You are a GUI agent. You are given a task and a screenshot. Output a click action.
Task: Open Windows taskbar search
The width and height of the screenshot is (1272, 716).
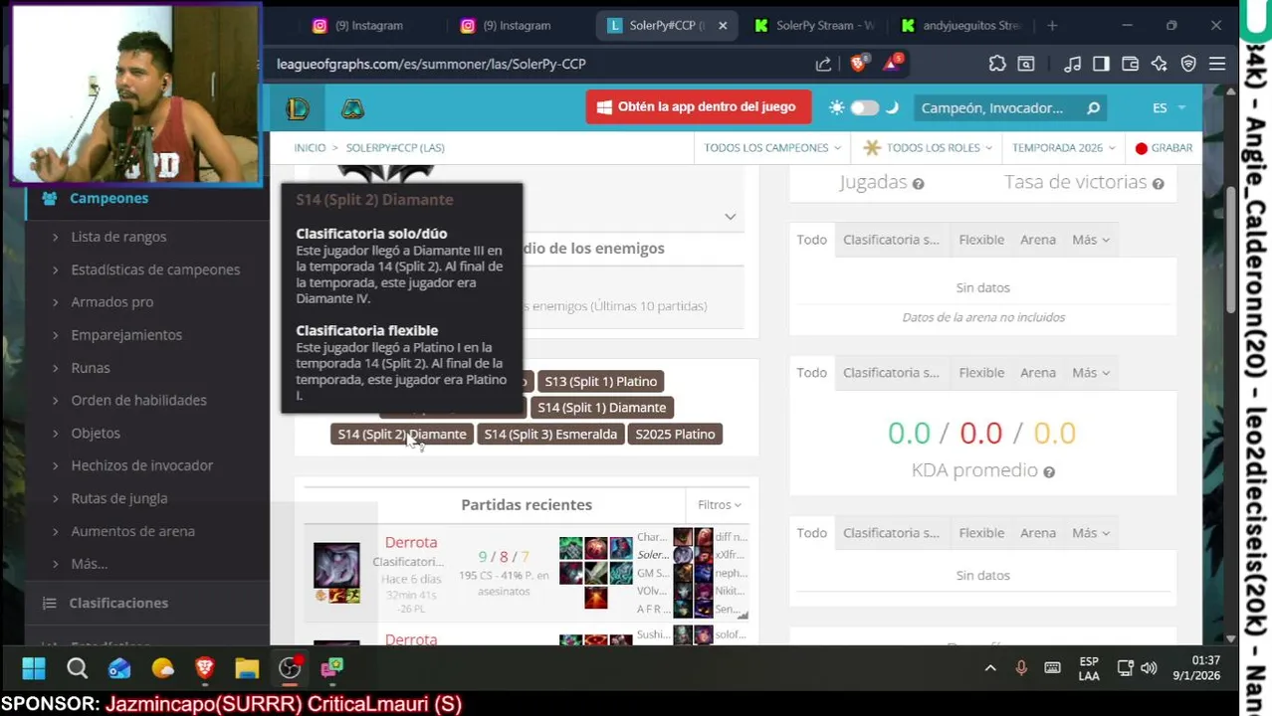[77, 668]
